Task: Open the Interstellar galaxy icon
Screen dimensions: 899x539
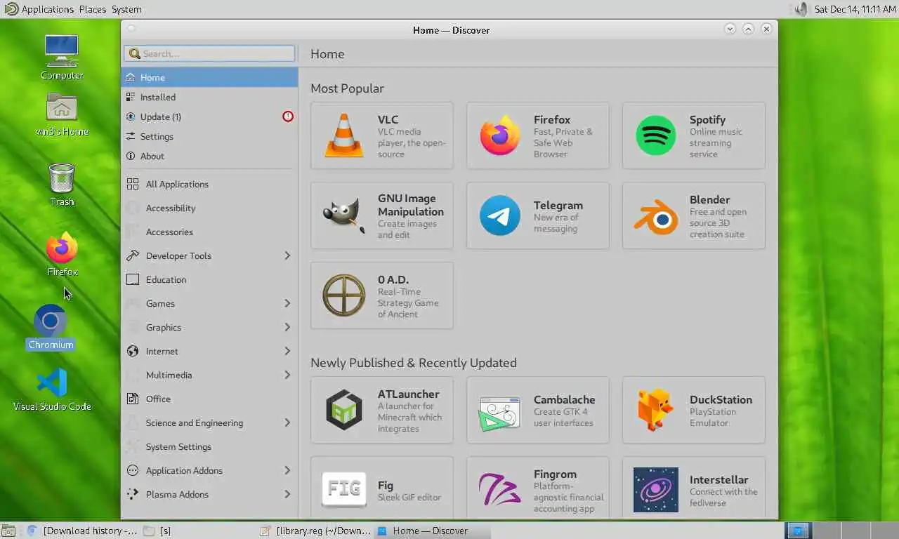Action: coord(656,490)
